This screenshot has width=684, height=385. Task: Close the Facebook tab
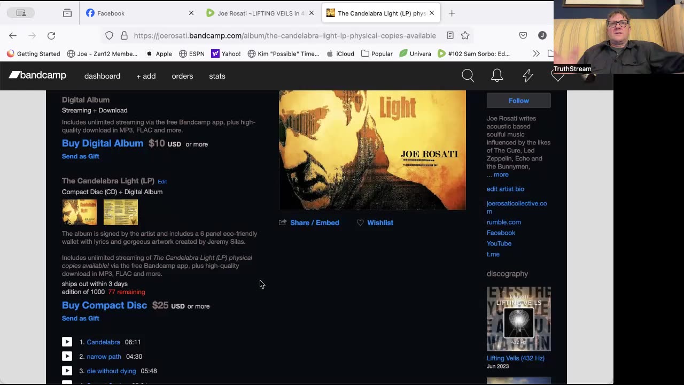pyautogui.click(x=191, y=13)
